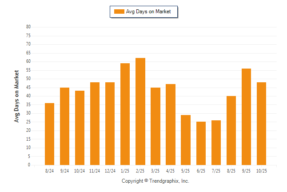Click the 8/24 bar

(49, 134)
